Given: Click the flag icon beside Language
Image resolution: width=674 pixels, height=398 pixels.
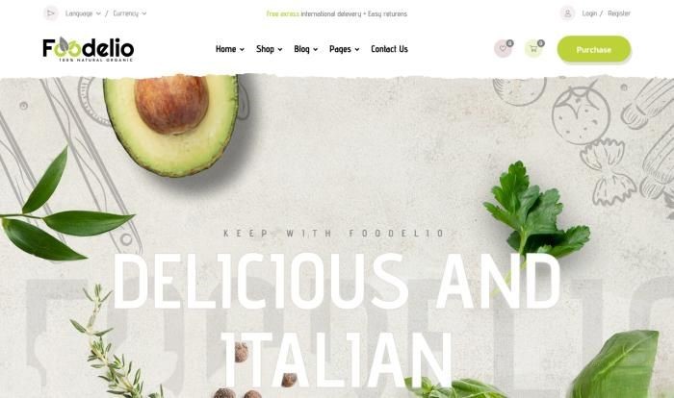Looking at the screenshot, I should click(51, 13).
